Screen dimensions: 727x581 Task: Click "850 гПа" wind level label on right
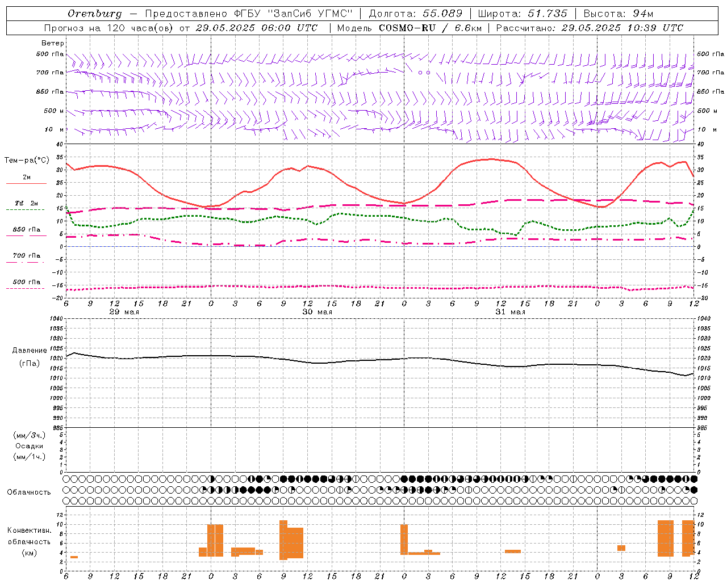pyautogui.click(x=711, y=91)
